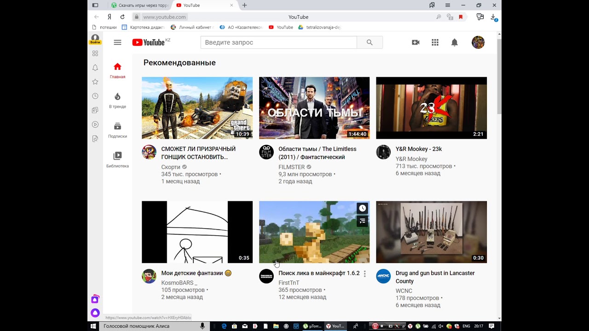The height and width of the screenshot is (331, 589).
Task: Open В тренде trending section
Action: 117,100
